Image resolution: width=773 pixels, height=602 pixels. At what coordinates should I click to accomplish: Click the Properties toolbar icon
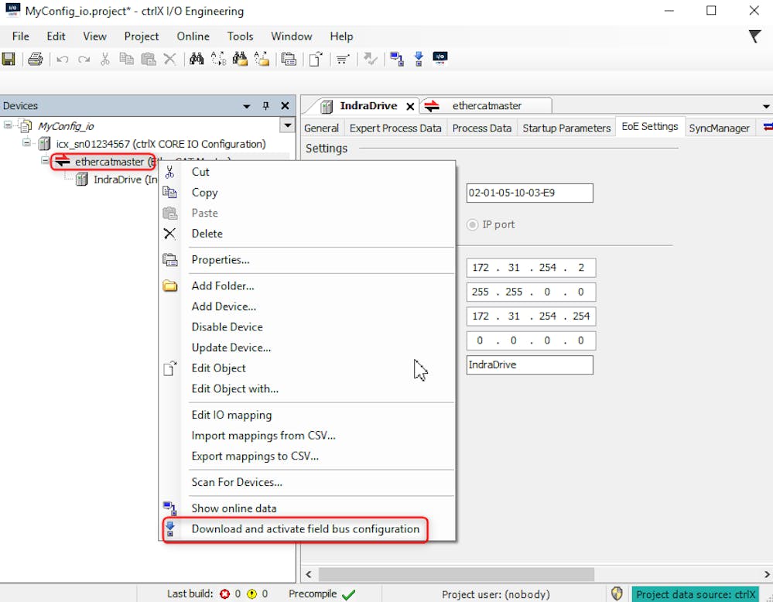pos(289,59)
